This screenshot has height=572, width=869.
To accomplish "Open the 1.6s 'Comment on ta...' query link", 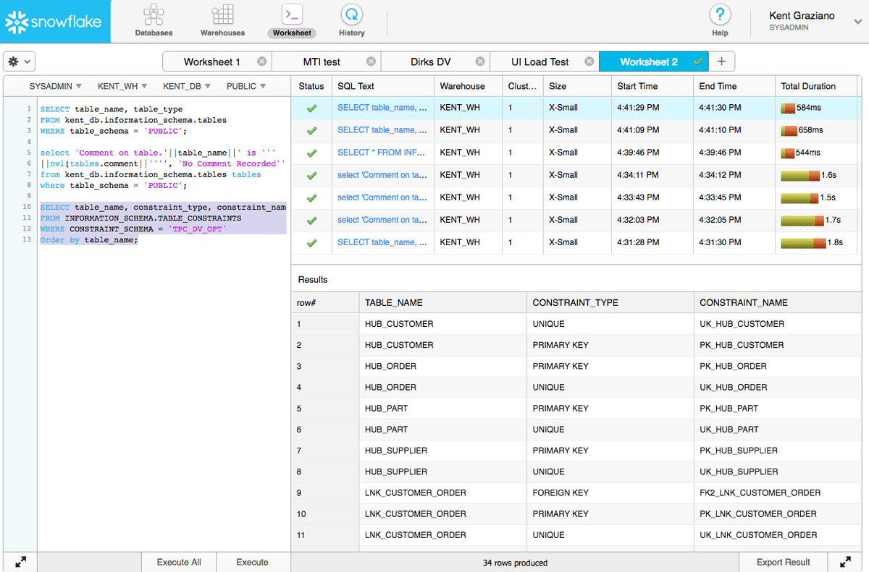I will [x=382, y=175].
